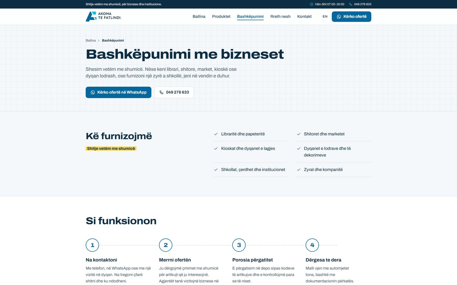The width and height of the screenshot is (457, 285).
Task: Click the checkmark beside Libraritë dhe papeteritë
Action: (216, 134)
